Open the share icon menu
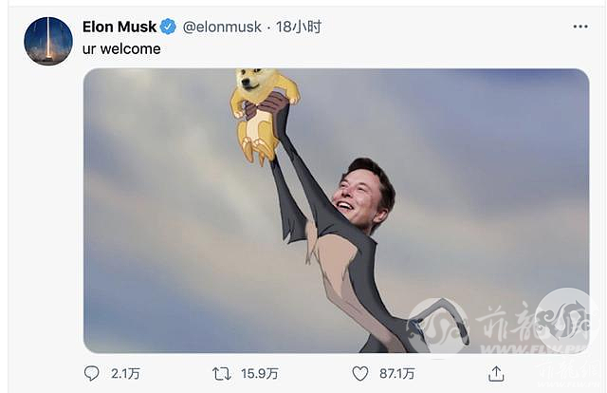Image resolution: width=607 pixels, height=393 pixels. [495, 373]
